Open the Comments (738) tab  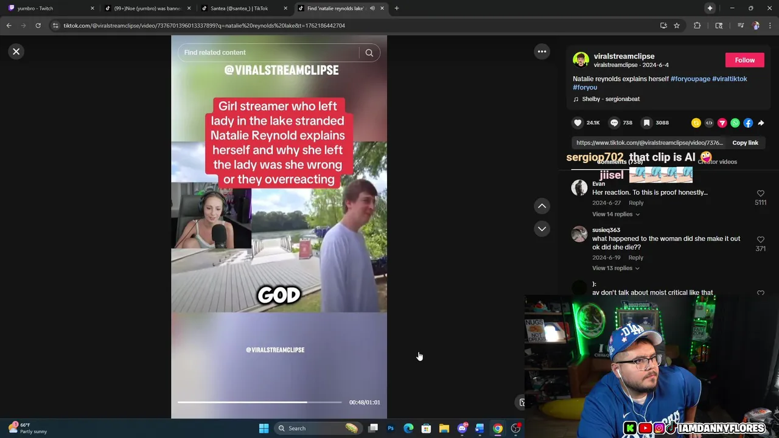pyautogui.click(x=620, y=162)
